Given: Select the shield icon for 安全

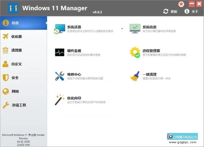Looking at the screenshot, I should click(x=5, y=78).
